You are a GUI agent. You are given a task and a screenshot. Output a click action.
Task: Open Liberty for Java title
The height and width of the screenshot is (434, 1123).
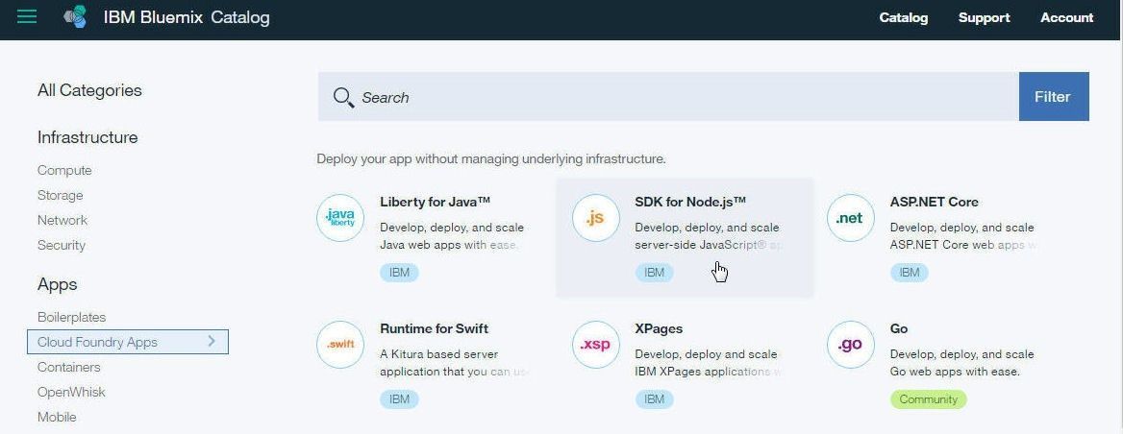[x=435, y=202]
